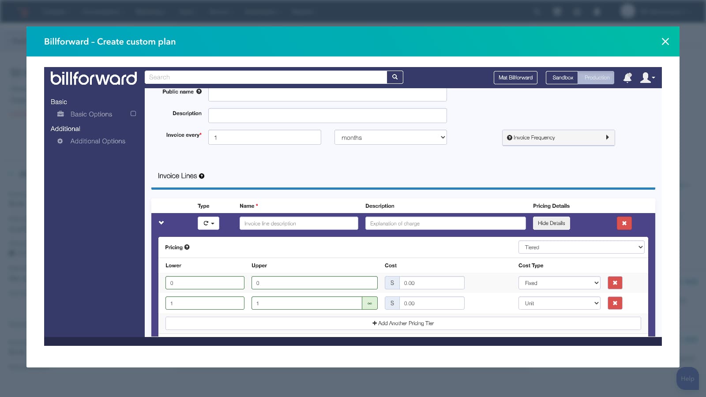Image resolution: width=706 pixels, height=397 pixels.
Task: Open the notifications bell icon
Action: [x=627, y=78]
